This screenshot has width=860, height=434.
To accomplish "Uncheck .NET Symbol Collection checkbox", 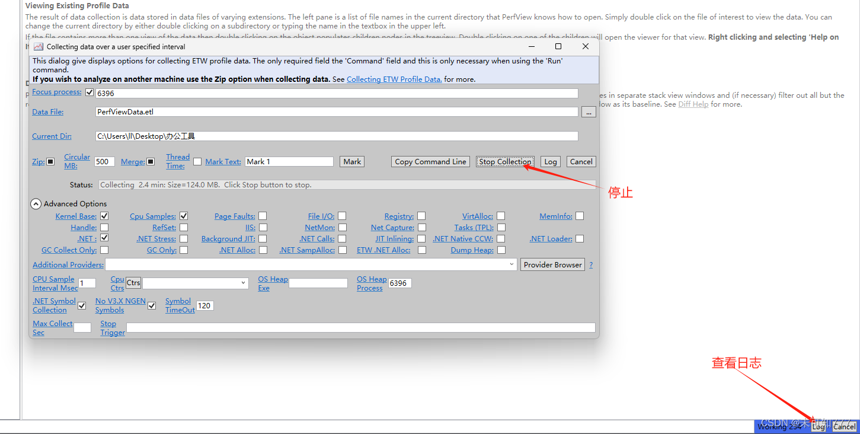I will [x=82, y=305].
